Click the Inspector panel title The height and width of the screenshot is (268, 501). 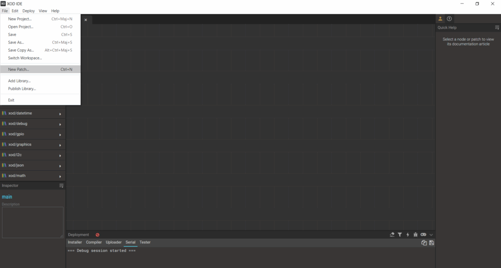[x=10, y=186]
